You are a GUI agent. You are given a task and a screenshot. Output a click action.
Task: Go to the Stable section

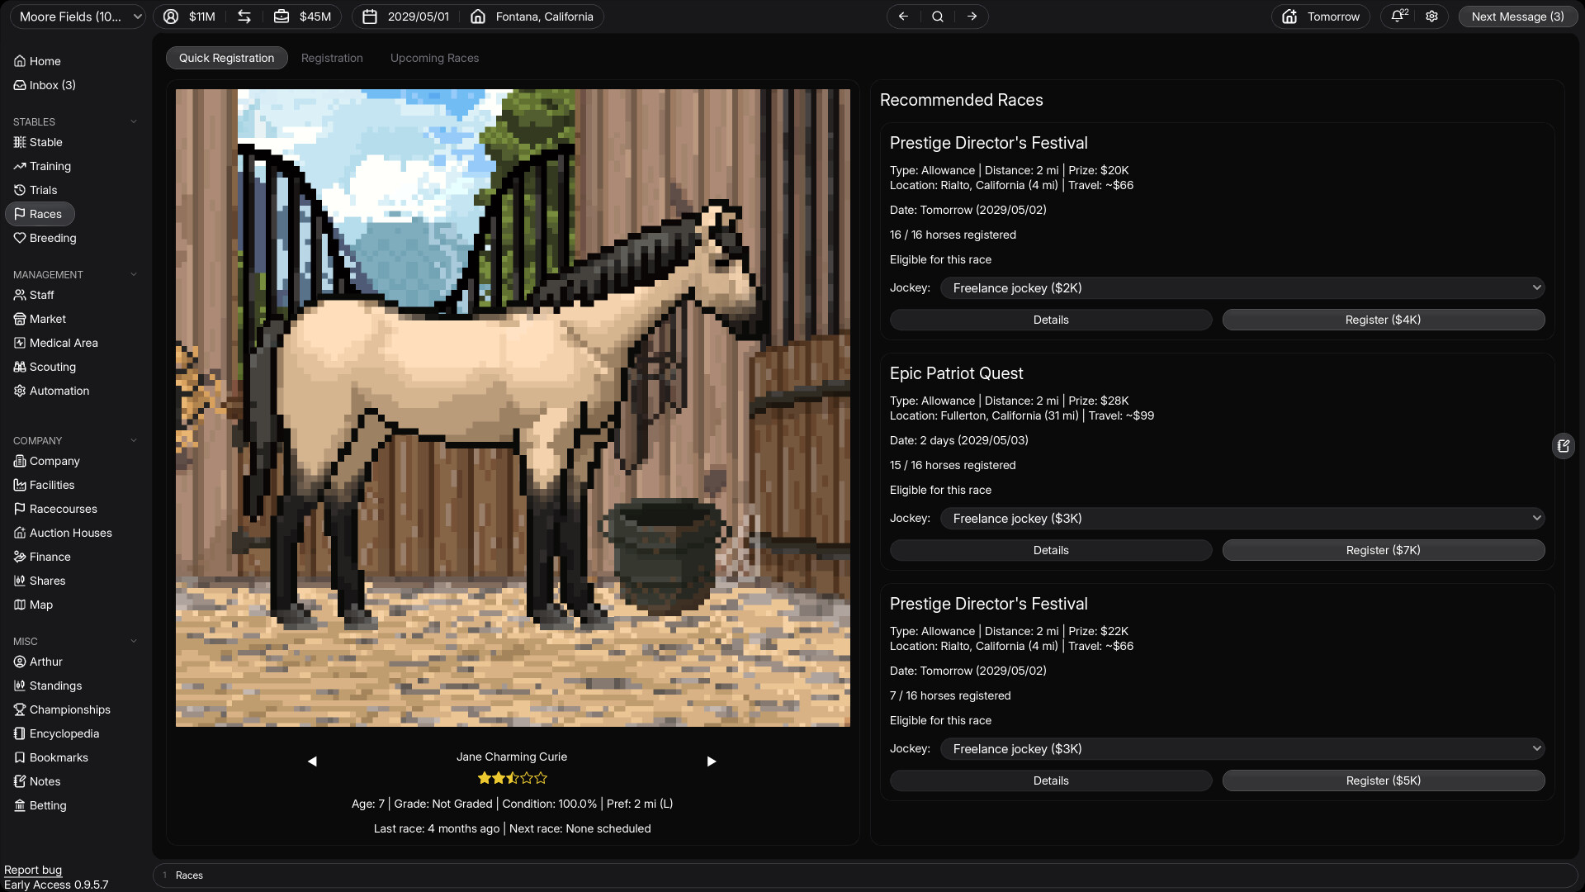click(x=38, y=142)
